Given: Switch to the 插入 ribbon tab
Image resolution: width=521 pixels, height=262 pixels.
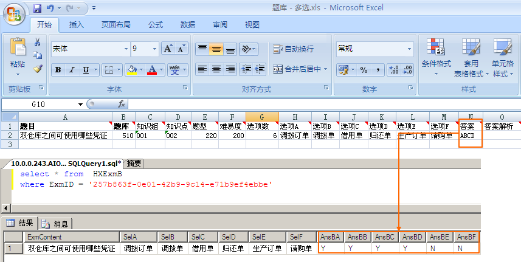Looking at the screenshot, I should coord(77,25).
